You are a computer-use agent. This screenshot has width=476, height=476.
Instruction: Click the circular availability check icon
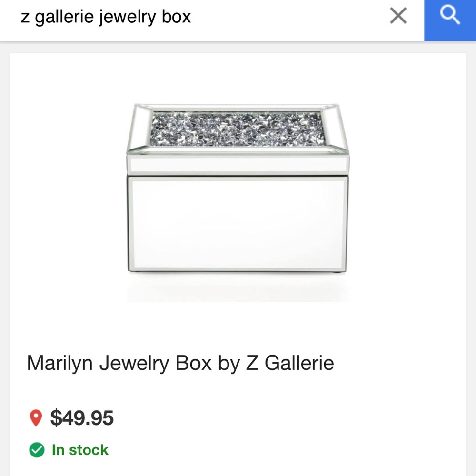coord(36,450)
